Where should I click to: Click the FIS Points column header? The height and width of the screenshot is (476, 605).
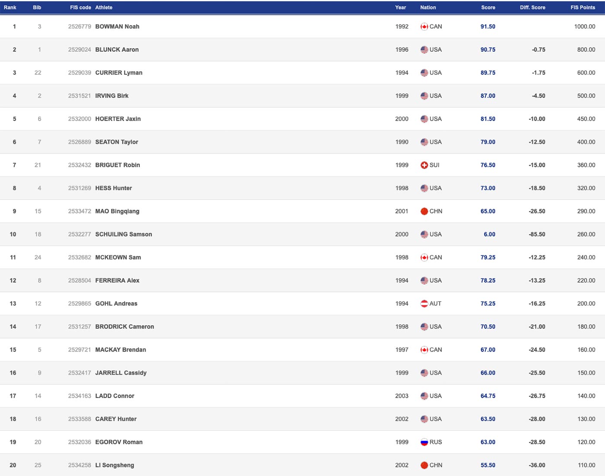(583, 7)
